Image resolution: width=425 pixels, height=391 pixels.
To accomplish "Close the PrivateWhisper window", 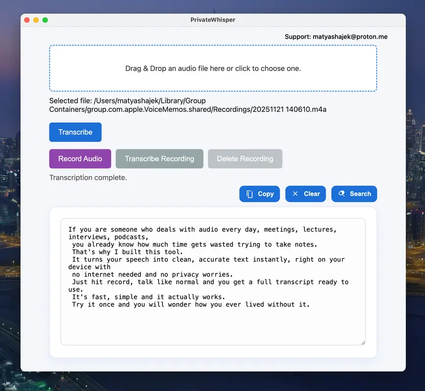I will pos(27,20).
